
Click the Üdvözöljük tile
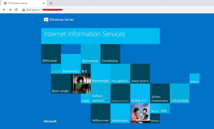[x=180, y=93]
